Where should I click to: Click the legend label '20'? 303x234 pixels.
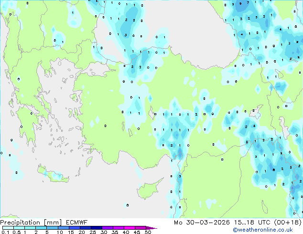coord(82,232)
